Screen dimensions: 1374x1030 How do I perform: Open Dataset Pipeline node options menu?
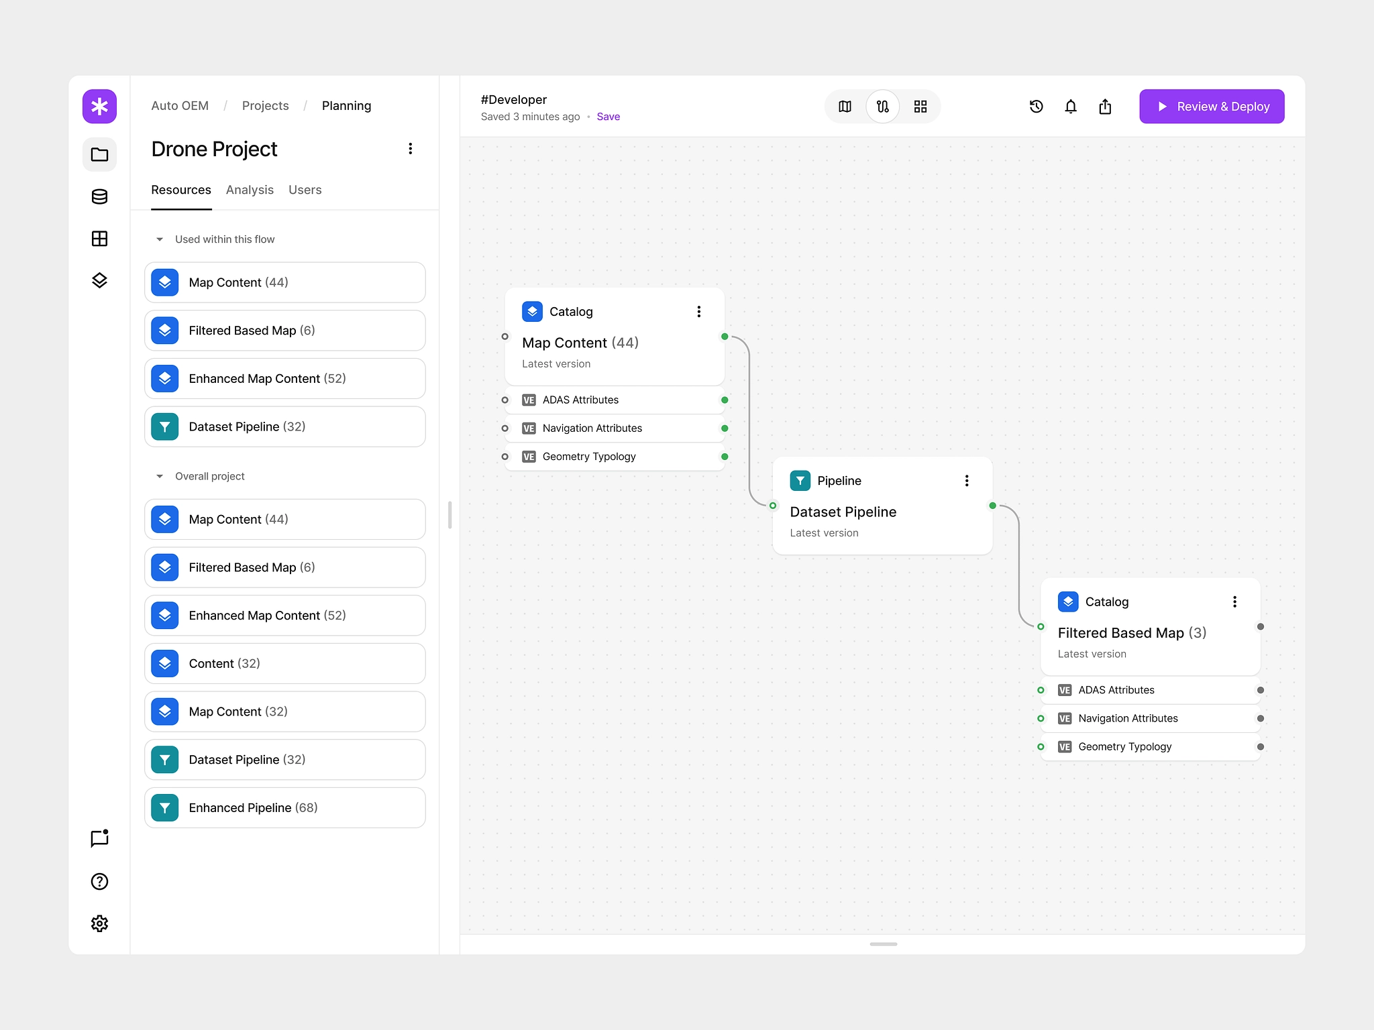[967, 481]
